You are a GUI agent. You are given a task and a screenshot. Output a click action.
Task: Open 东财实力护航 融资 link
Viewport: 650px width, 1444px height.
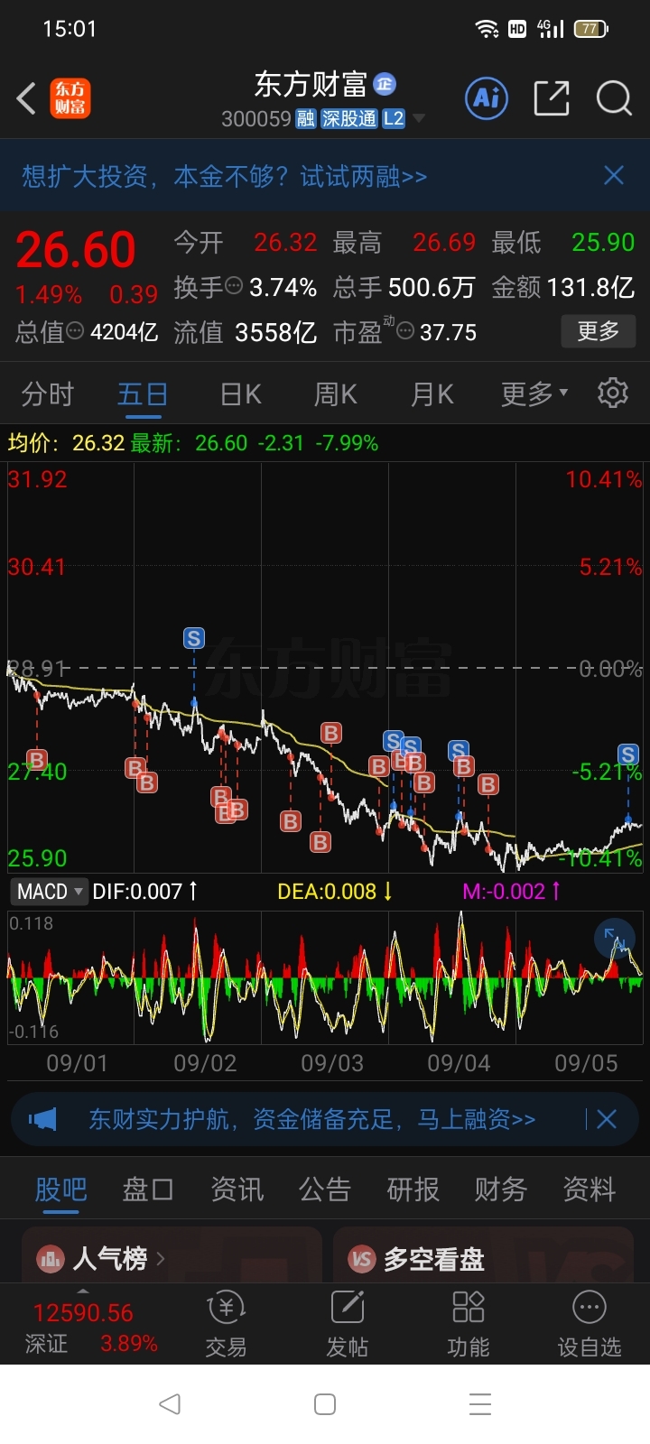[x=312, y=1120]
